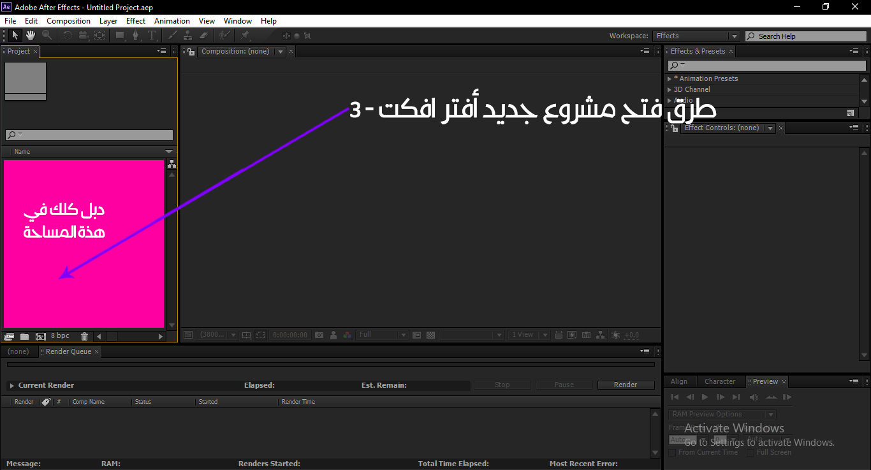Click the render progress bar

[330, 365]
